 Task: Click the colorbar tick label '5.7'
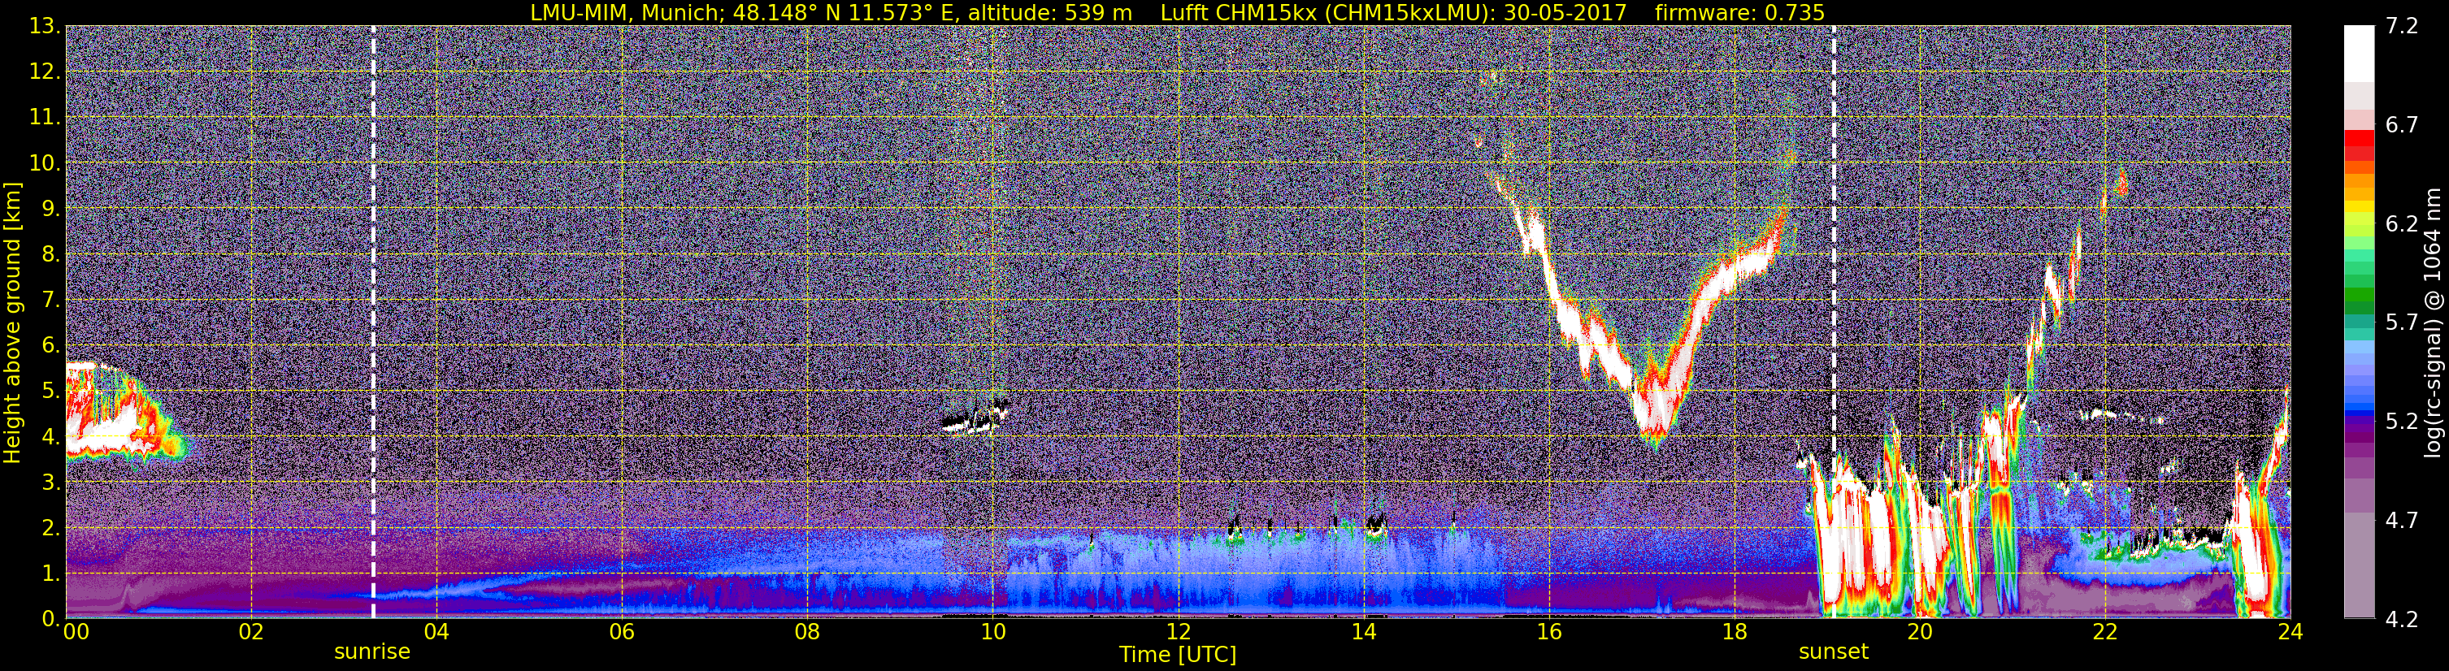[x=2402, y=323]
